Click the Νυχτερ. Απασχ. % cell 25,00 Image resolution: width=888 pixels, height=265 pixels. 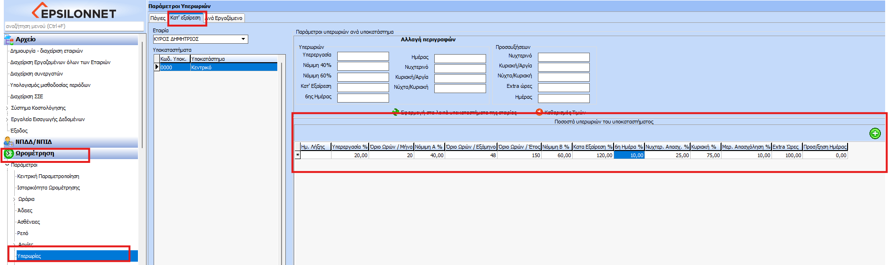667,155
